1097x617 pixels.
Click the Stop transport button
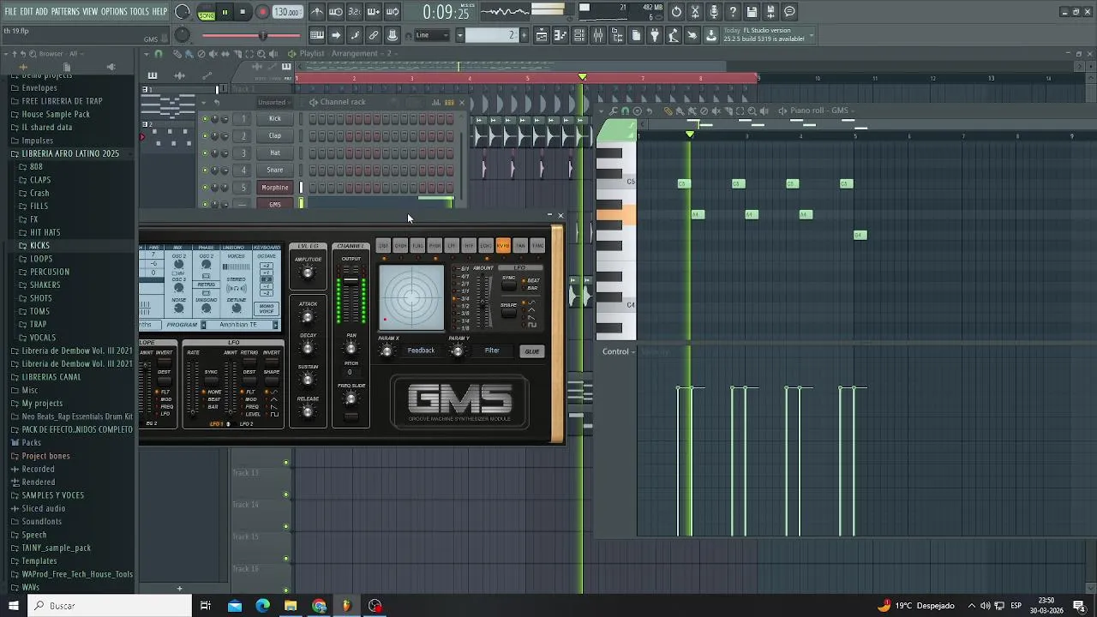[x=243, y=12]
